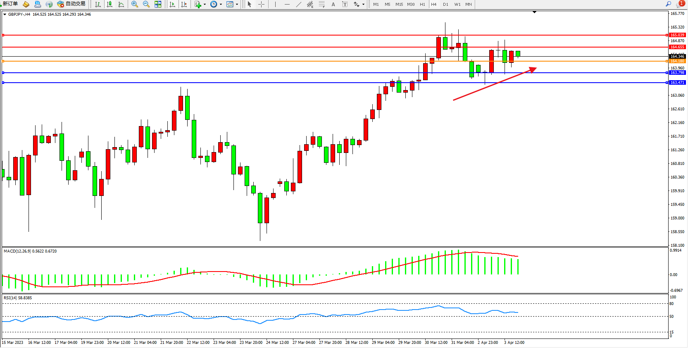
Task: Expand the arrows objects dropdown
Action: pyautogui.click(x=363, y=5)
